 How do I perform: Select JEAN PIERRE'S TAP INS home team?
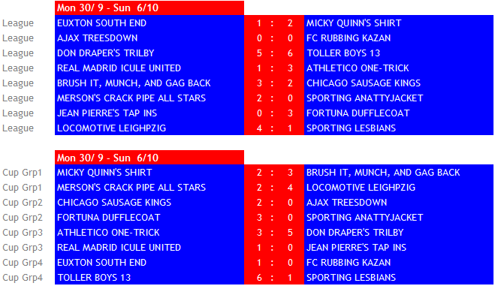coord(107,113)
